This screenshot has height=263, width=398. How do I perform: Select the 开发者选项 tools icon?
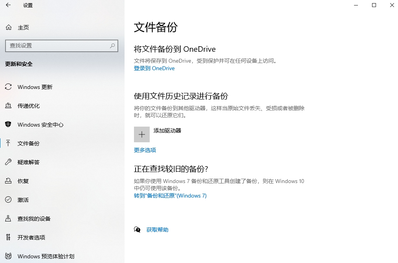(x=8, y=238)
